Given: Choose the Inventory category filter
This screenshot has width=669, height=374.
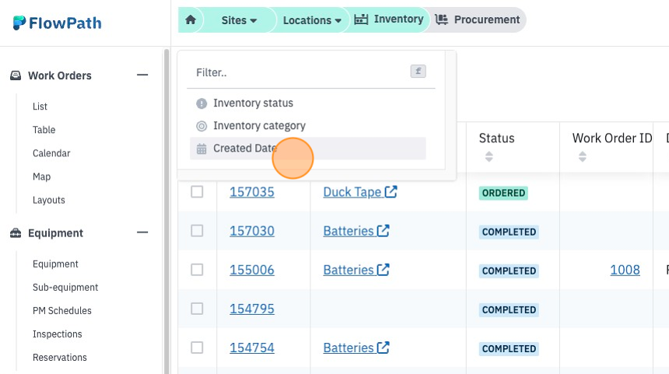Looking at the screenshot, I should (307, 126).
